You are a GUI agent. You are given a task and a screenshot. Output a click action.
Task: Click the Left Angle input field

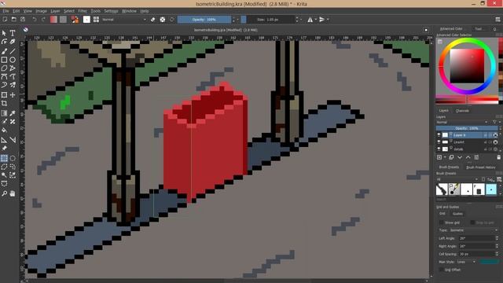(477, 238)
